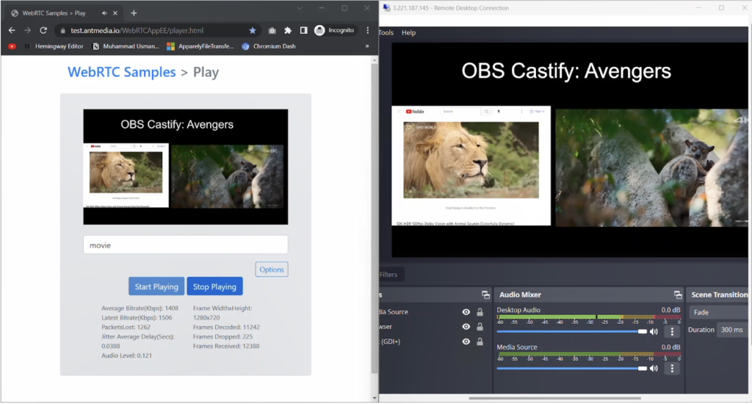Open Hemingway Editor bookmark
The image size is (752, 404).
click(x=54, y=46)
